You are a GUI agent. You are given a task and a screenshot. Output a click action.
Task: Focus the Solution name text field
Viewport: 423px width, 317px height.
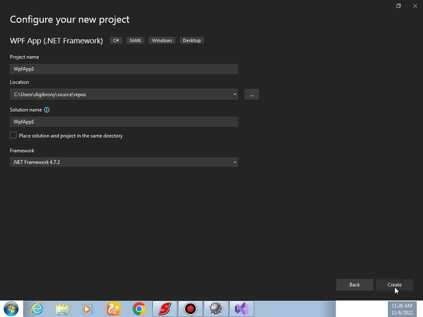[x=124, y=122]
